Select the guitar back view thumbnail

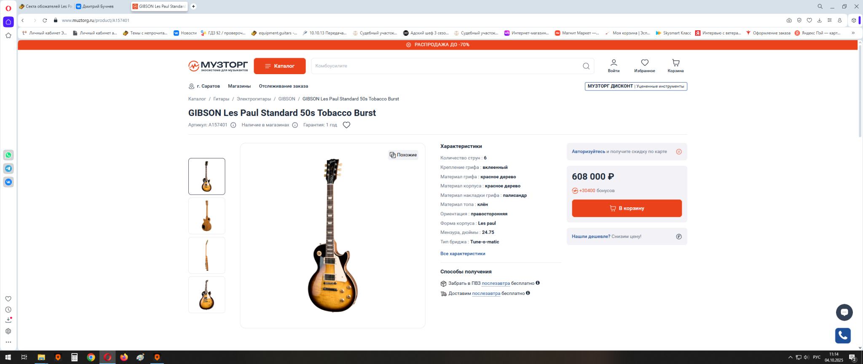(206, 216)
